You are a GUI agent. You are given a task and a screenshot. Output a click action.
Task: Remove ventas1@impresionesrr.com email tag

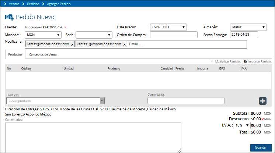124,45
